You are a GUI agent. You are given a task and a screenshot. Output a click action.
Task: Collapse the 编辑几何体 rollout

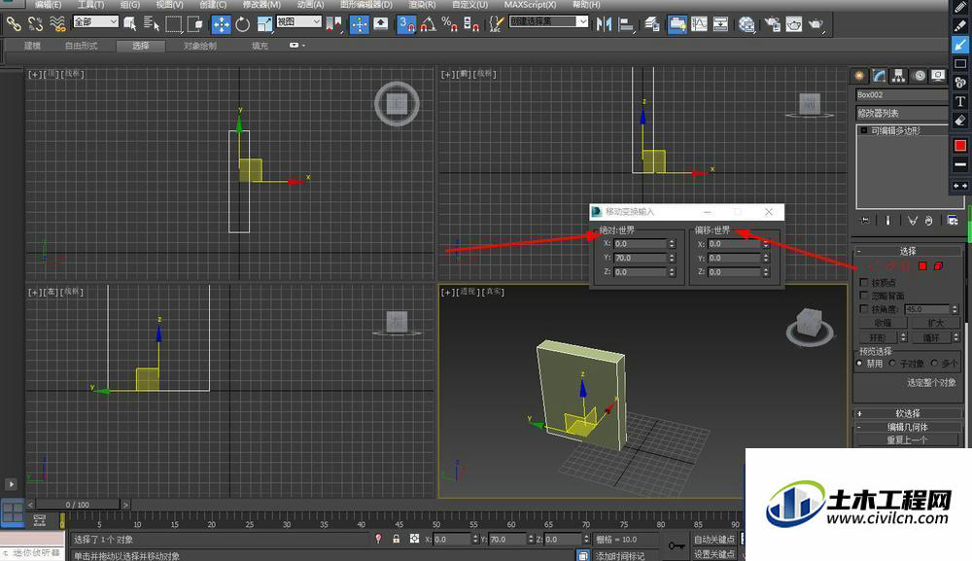pos(908,427)
